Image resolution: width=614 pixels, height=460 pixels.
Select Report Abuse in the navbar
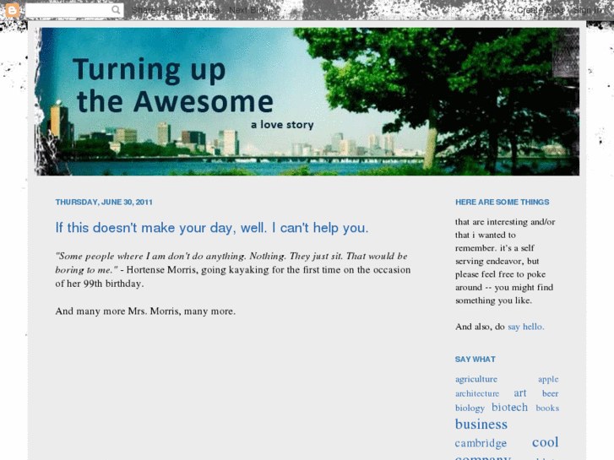192,10
